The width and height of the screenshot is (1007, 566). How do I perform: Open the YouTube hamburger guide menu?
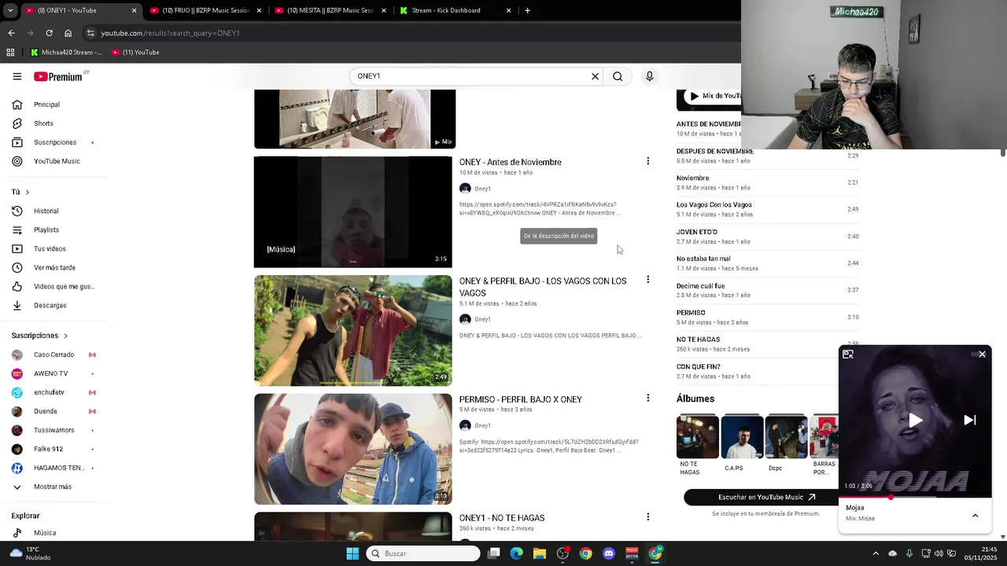coord(17,76)
